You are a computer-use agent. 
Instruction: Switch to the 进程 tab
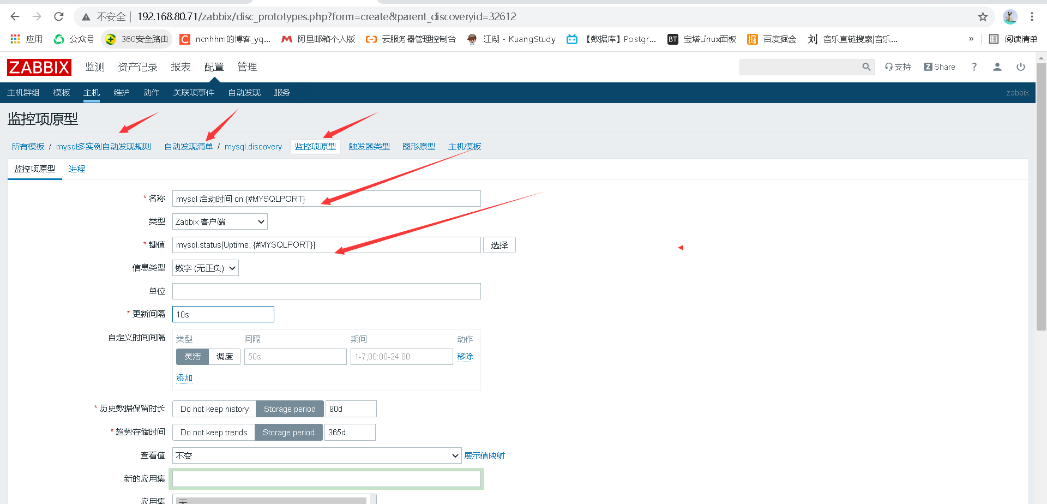(77, 169)
